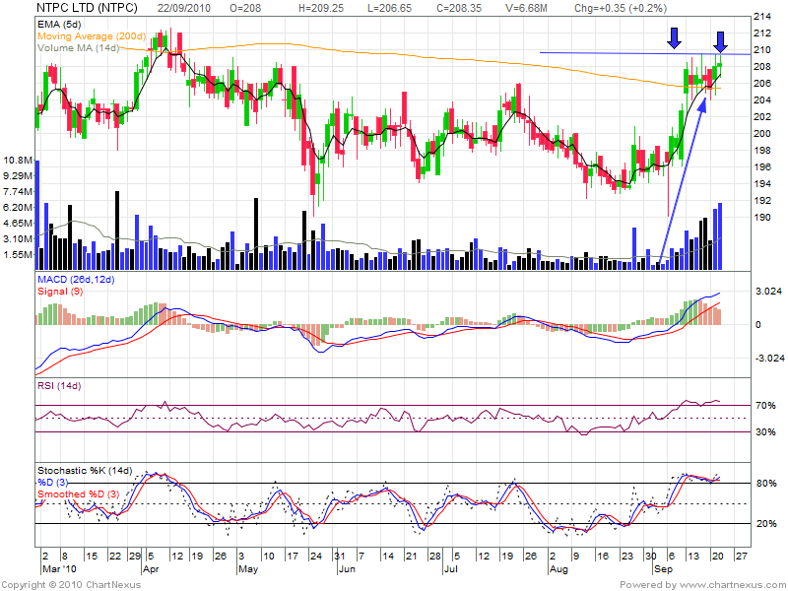
Task: Toggle the Volume MA (14d) legend
Action: pyautogui.click(x=80, y=46)
